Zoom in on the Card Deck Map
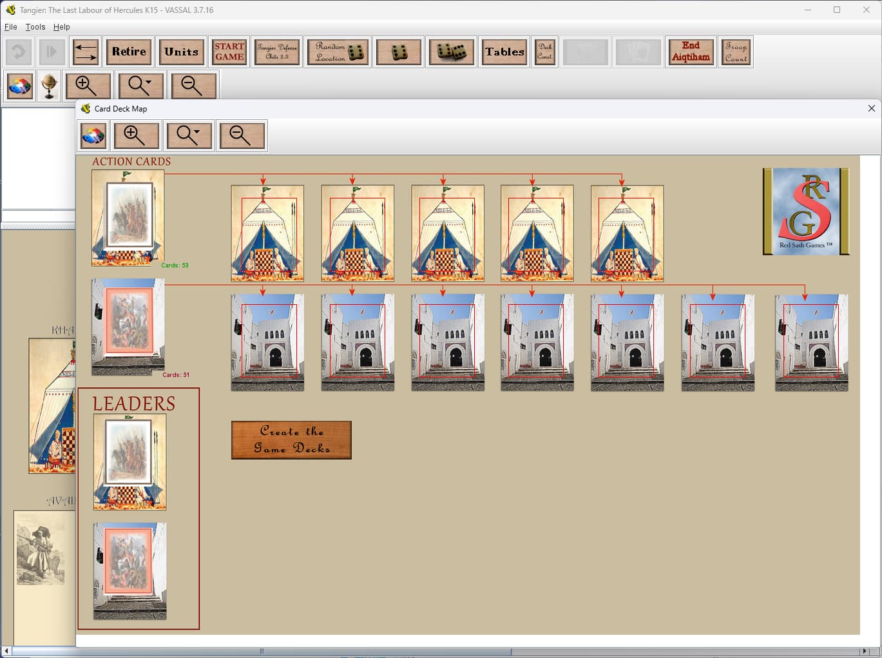Screen dimensions: 882x658 pyautogui.click(x=136, y=136)
